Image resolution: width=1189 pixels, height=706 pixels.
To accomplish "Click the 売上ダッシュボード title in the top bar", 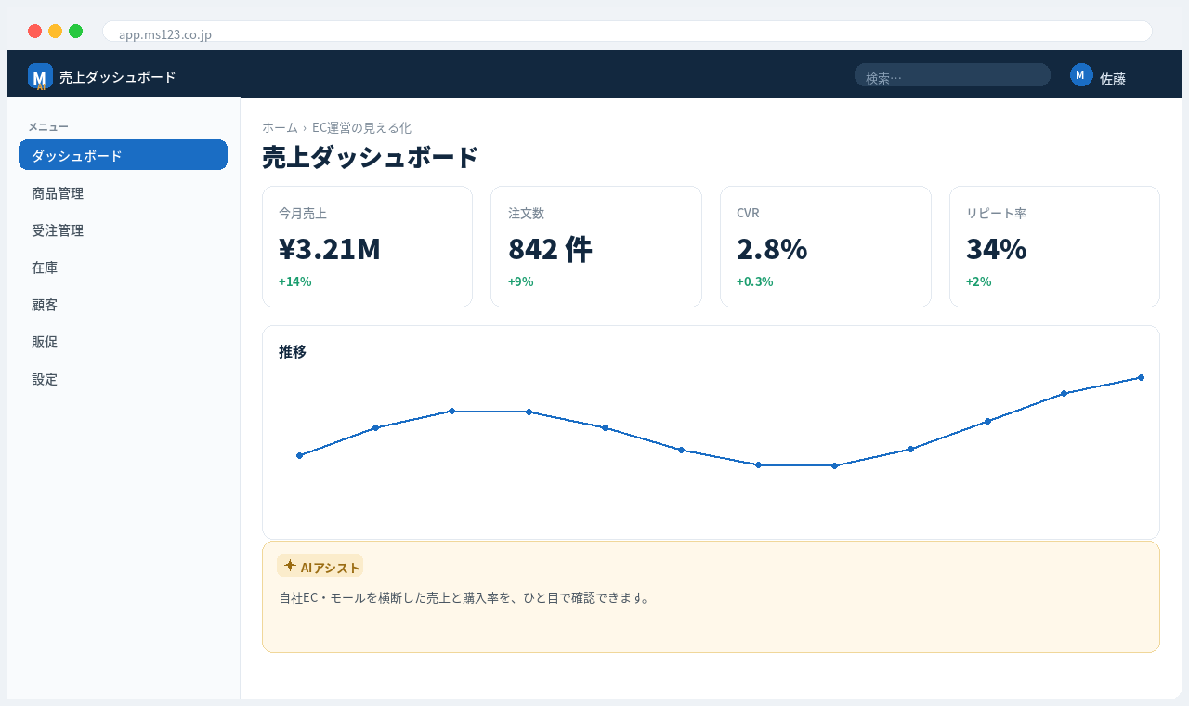I will [x=117, y=77].
